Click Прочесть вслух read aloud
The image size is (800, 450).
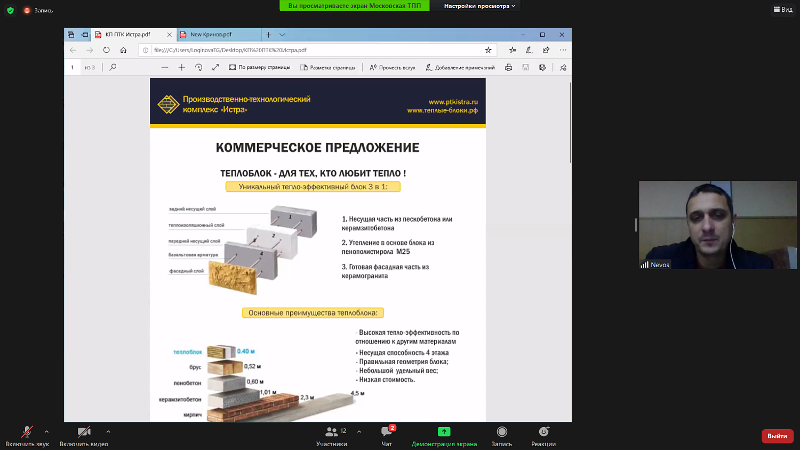pyautogui.click(x=392, y=68)
